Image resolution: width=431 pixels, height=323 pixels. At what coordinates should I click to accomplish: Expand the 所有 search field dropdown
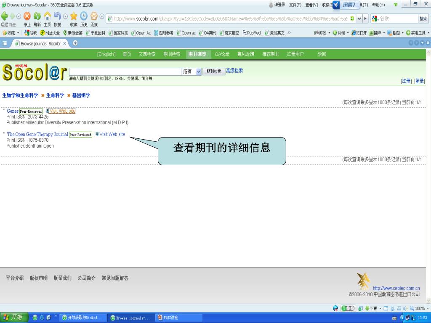(199, 71)
